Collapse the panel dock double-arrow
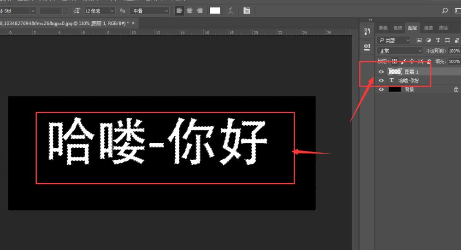 click(370, 20)
